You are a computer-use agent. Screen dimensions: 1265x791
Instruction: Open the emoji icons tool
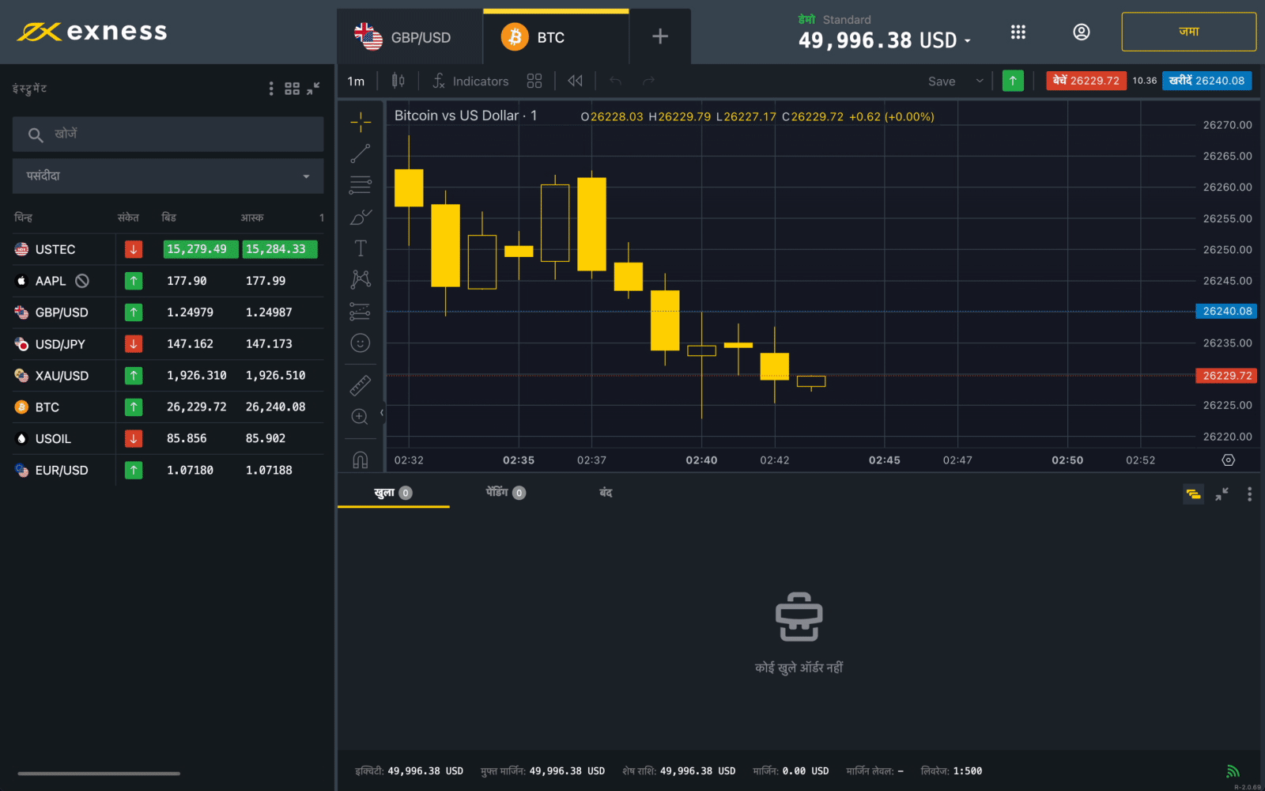point(361,343)
